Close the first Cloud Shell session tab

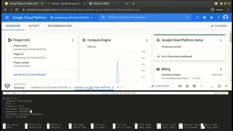(x=70, y=87)
